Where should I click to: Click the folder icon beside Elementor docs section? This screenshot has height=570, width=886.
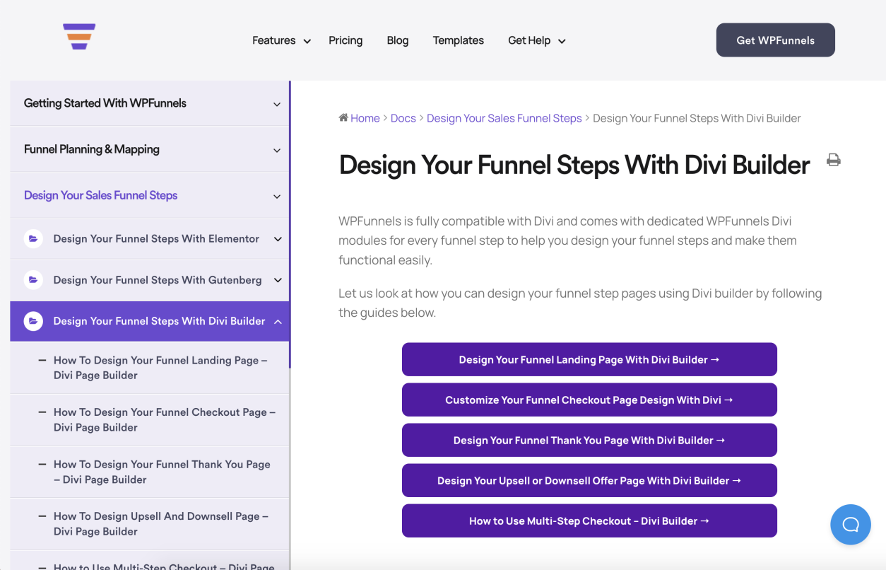[33, 238]
